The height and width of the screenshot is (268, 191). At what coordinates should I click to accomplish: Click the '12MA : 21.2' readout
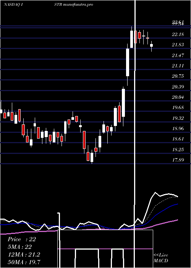tap(24, 254)
